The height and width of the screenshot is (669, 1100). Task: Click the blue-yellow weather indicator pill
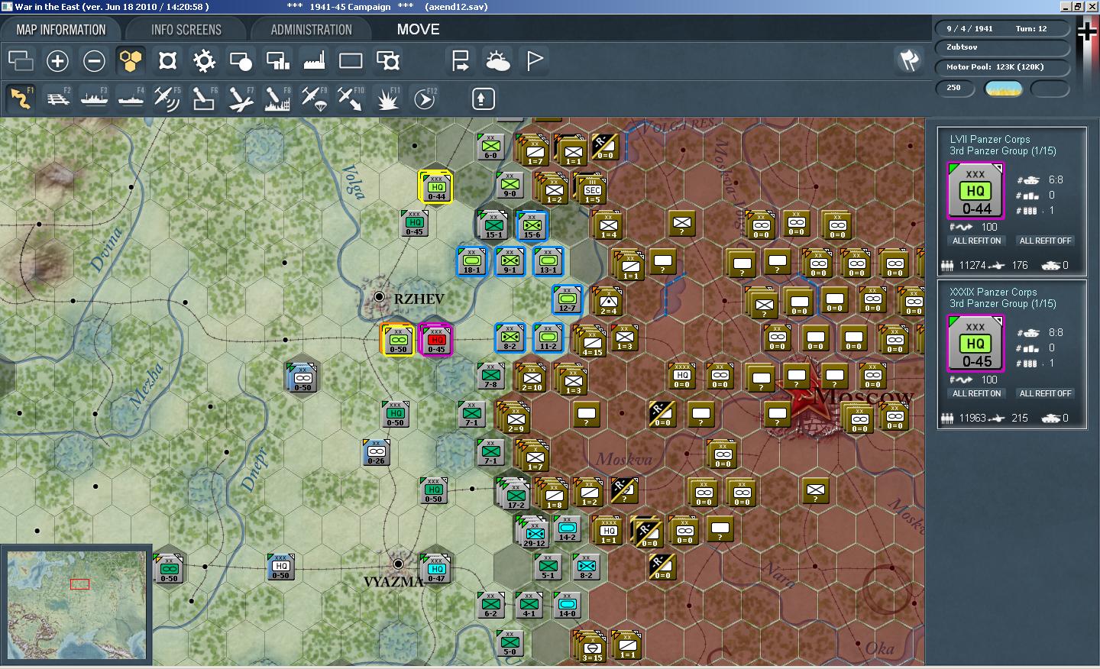tap(1004, 89)
